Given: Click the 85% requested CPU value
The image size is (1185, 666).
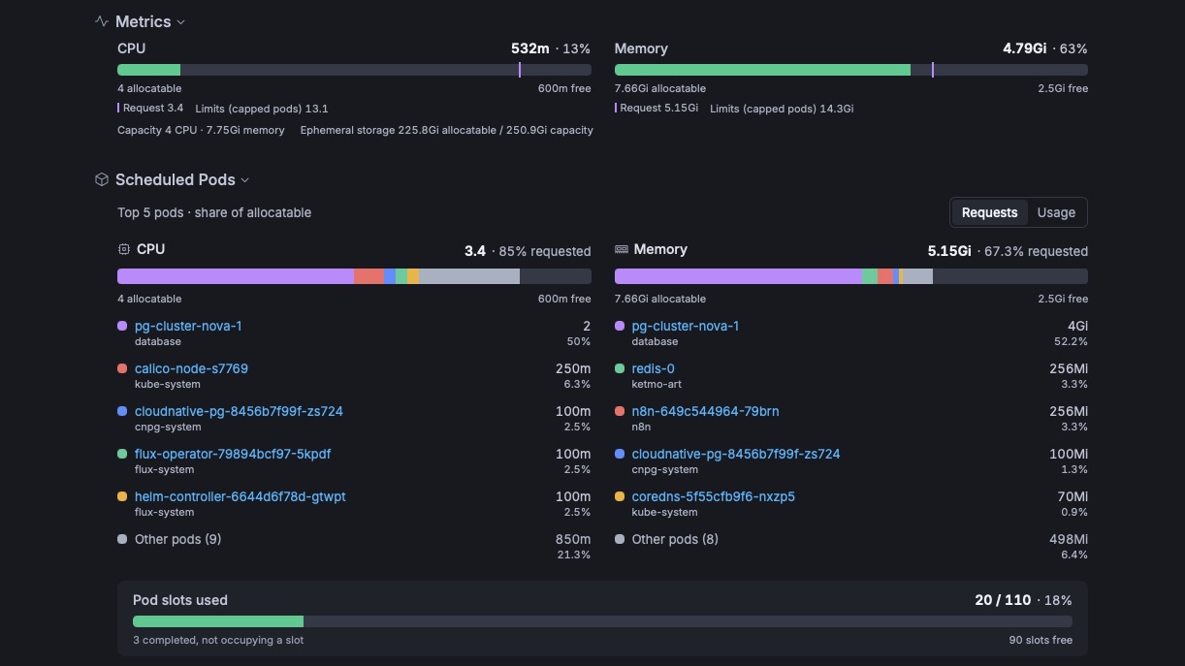Looking at the screenshot, I should 545,251.
